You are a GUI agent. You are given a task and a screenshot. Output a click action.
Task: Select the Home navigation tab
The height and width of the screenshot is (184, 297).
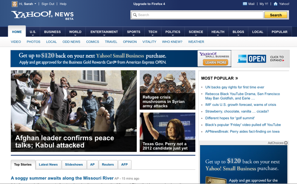pos(17,31)
